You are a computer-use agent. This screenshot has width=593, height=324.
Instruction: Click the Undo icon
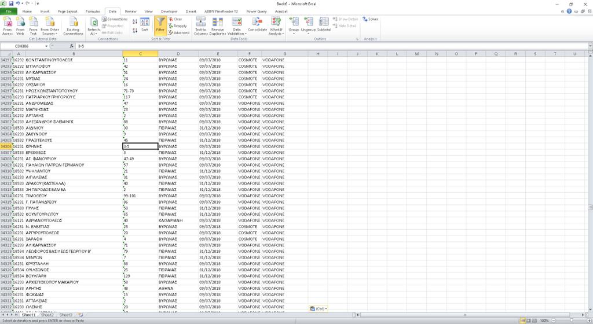click(18, 3)
